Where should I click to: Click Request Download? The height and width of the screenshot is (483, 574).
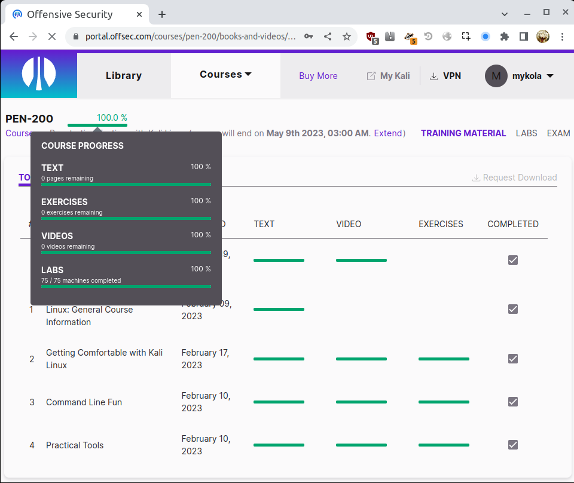(515, 178)
